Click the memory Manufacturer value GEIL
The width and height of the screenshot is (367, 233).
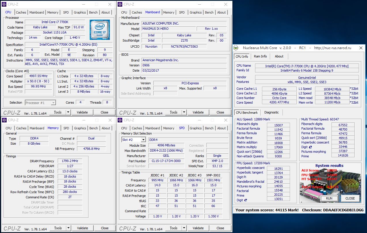point(167,156)
